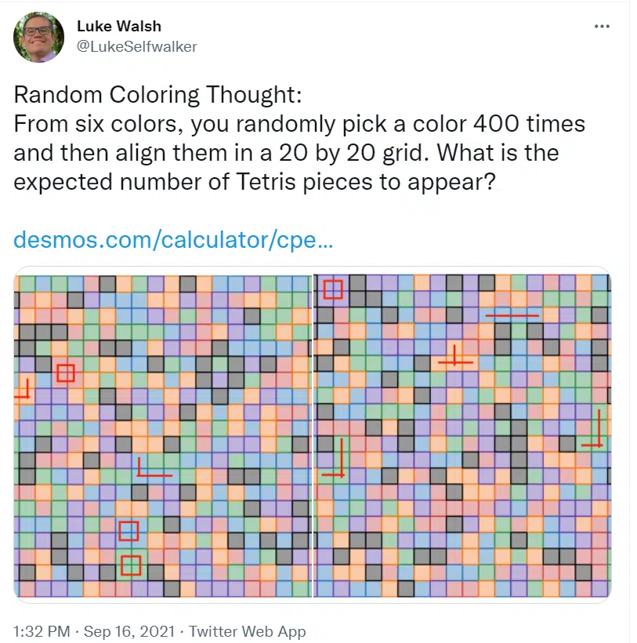Click the red square at right grid's corner
This screenshot has width=637, height=643.
point(333,289)
